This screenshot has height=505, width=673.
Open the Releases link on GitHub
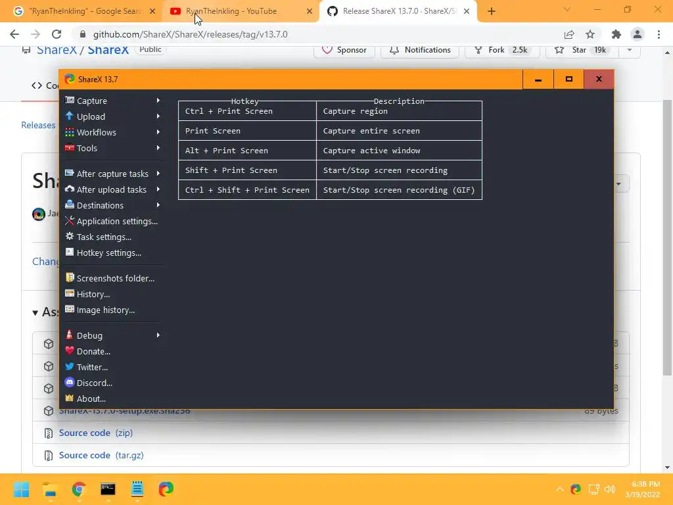click(x=38, y=125)
